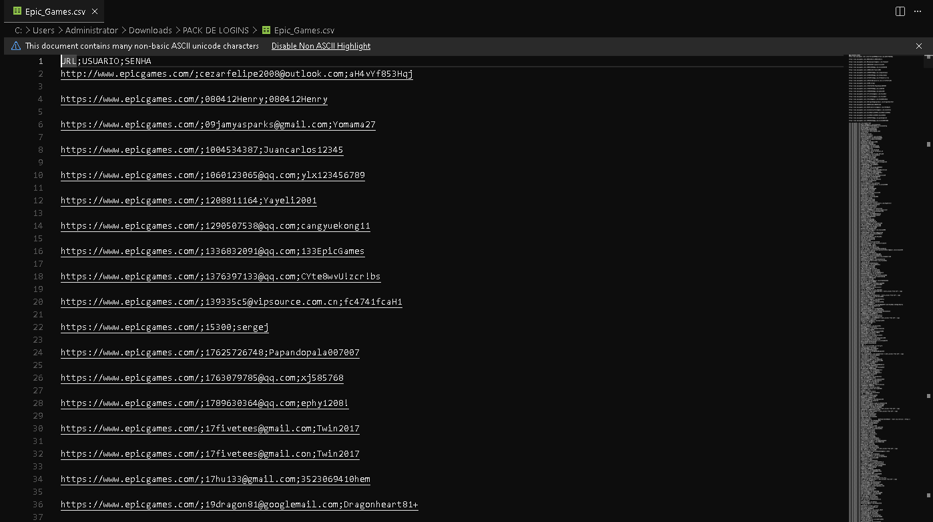Click the editor's vertical scrollbar

[x=928, y=288]
